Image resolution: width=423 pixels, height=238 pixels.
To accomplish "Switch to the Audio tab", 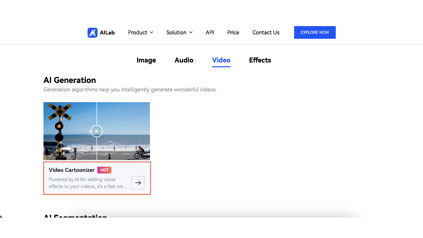I will [x=184, y=60].
